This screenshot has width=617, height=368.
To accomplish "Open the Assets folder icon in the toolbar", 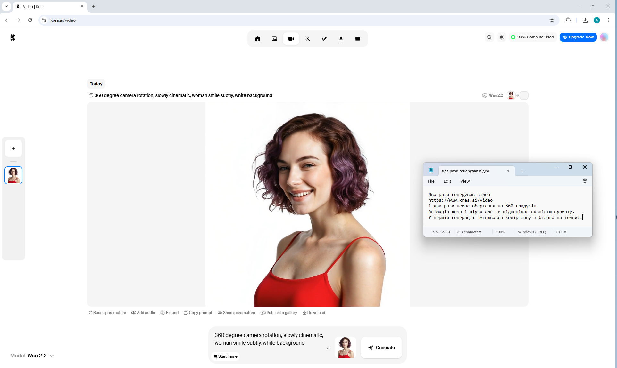I will click(x=358, y=39).
